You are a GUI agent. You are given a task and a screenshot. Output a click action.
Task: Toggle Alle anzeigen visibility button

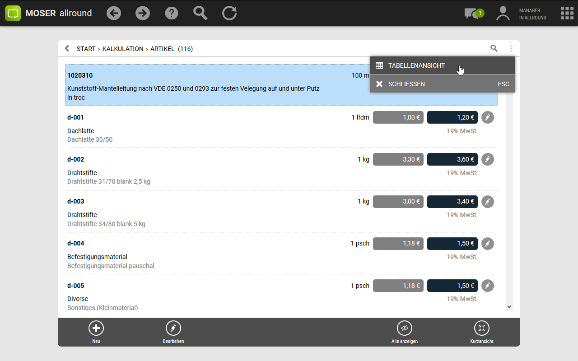point(405,332)
